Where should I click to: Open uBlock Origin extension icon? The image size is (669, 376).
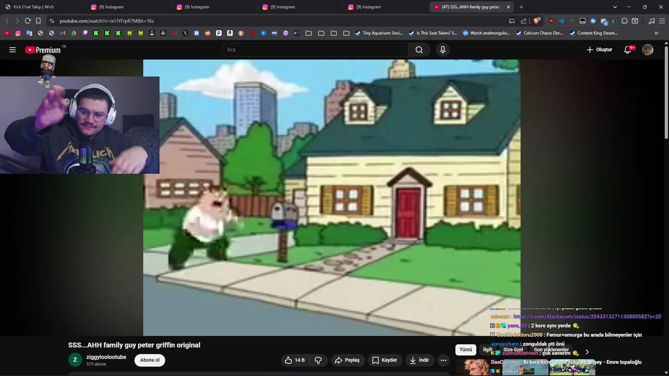(551, 21)
